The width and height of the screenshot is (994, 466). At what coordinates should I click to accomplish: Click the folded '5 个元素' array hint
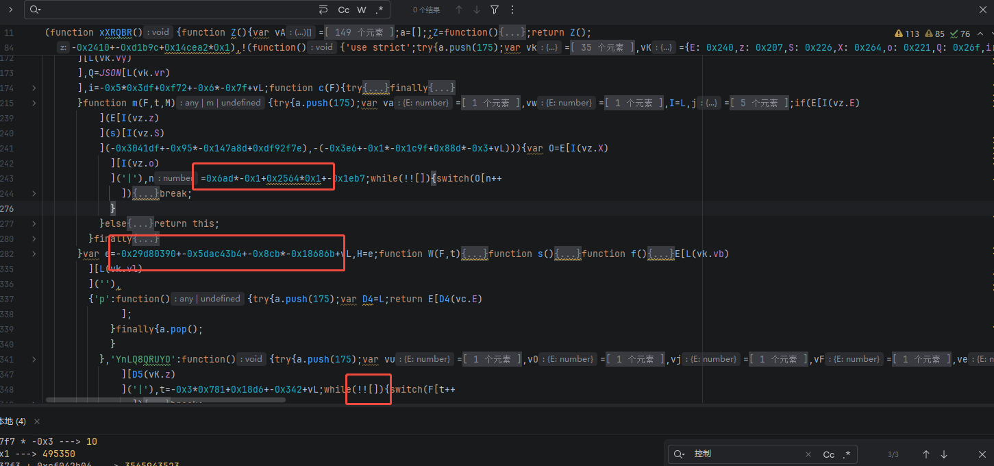pos(759,103)
